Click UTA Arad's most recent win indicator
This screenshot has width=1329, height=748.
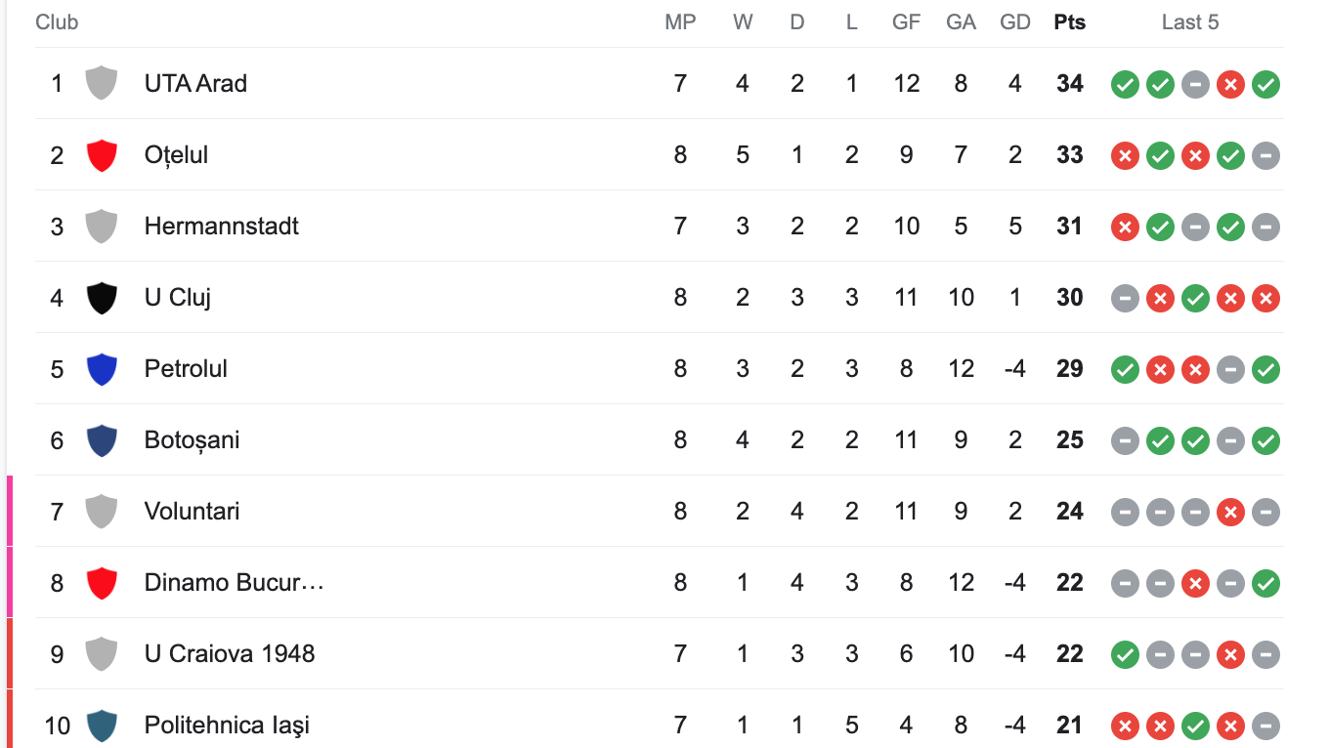point(1265,84)
